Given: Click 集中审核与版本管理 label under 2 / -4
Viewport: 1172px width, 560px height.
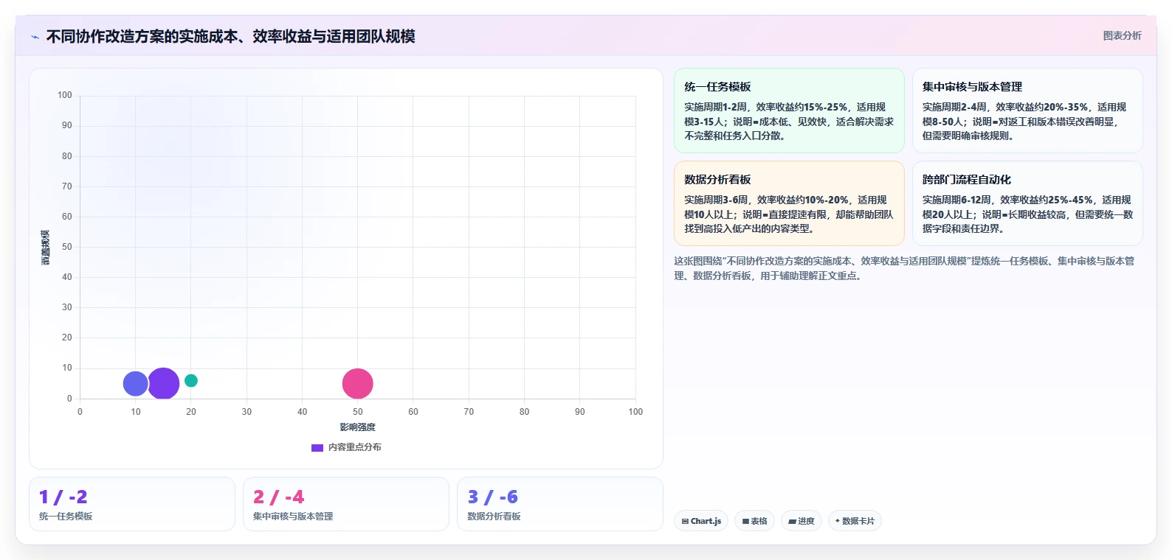Looking at the screenshot, I should coord(293,517).
